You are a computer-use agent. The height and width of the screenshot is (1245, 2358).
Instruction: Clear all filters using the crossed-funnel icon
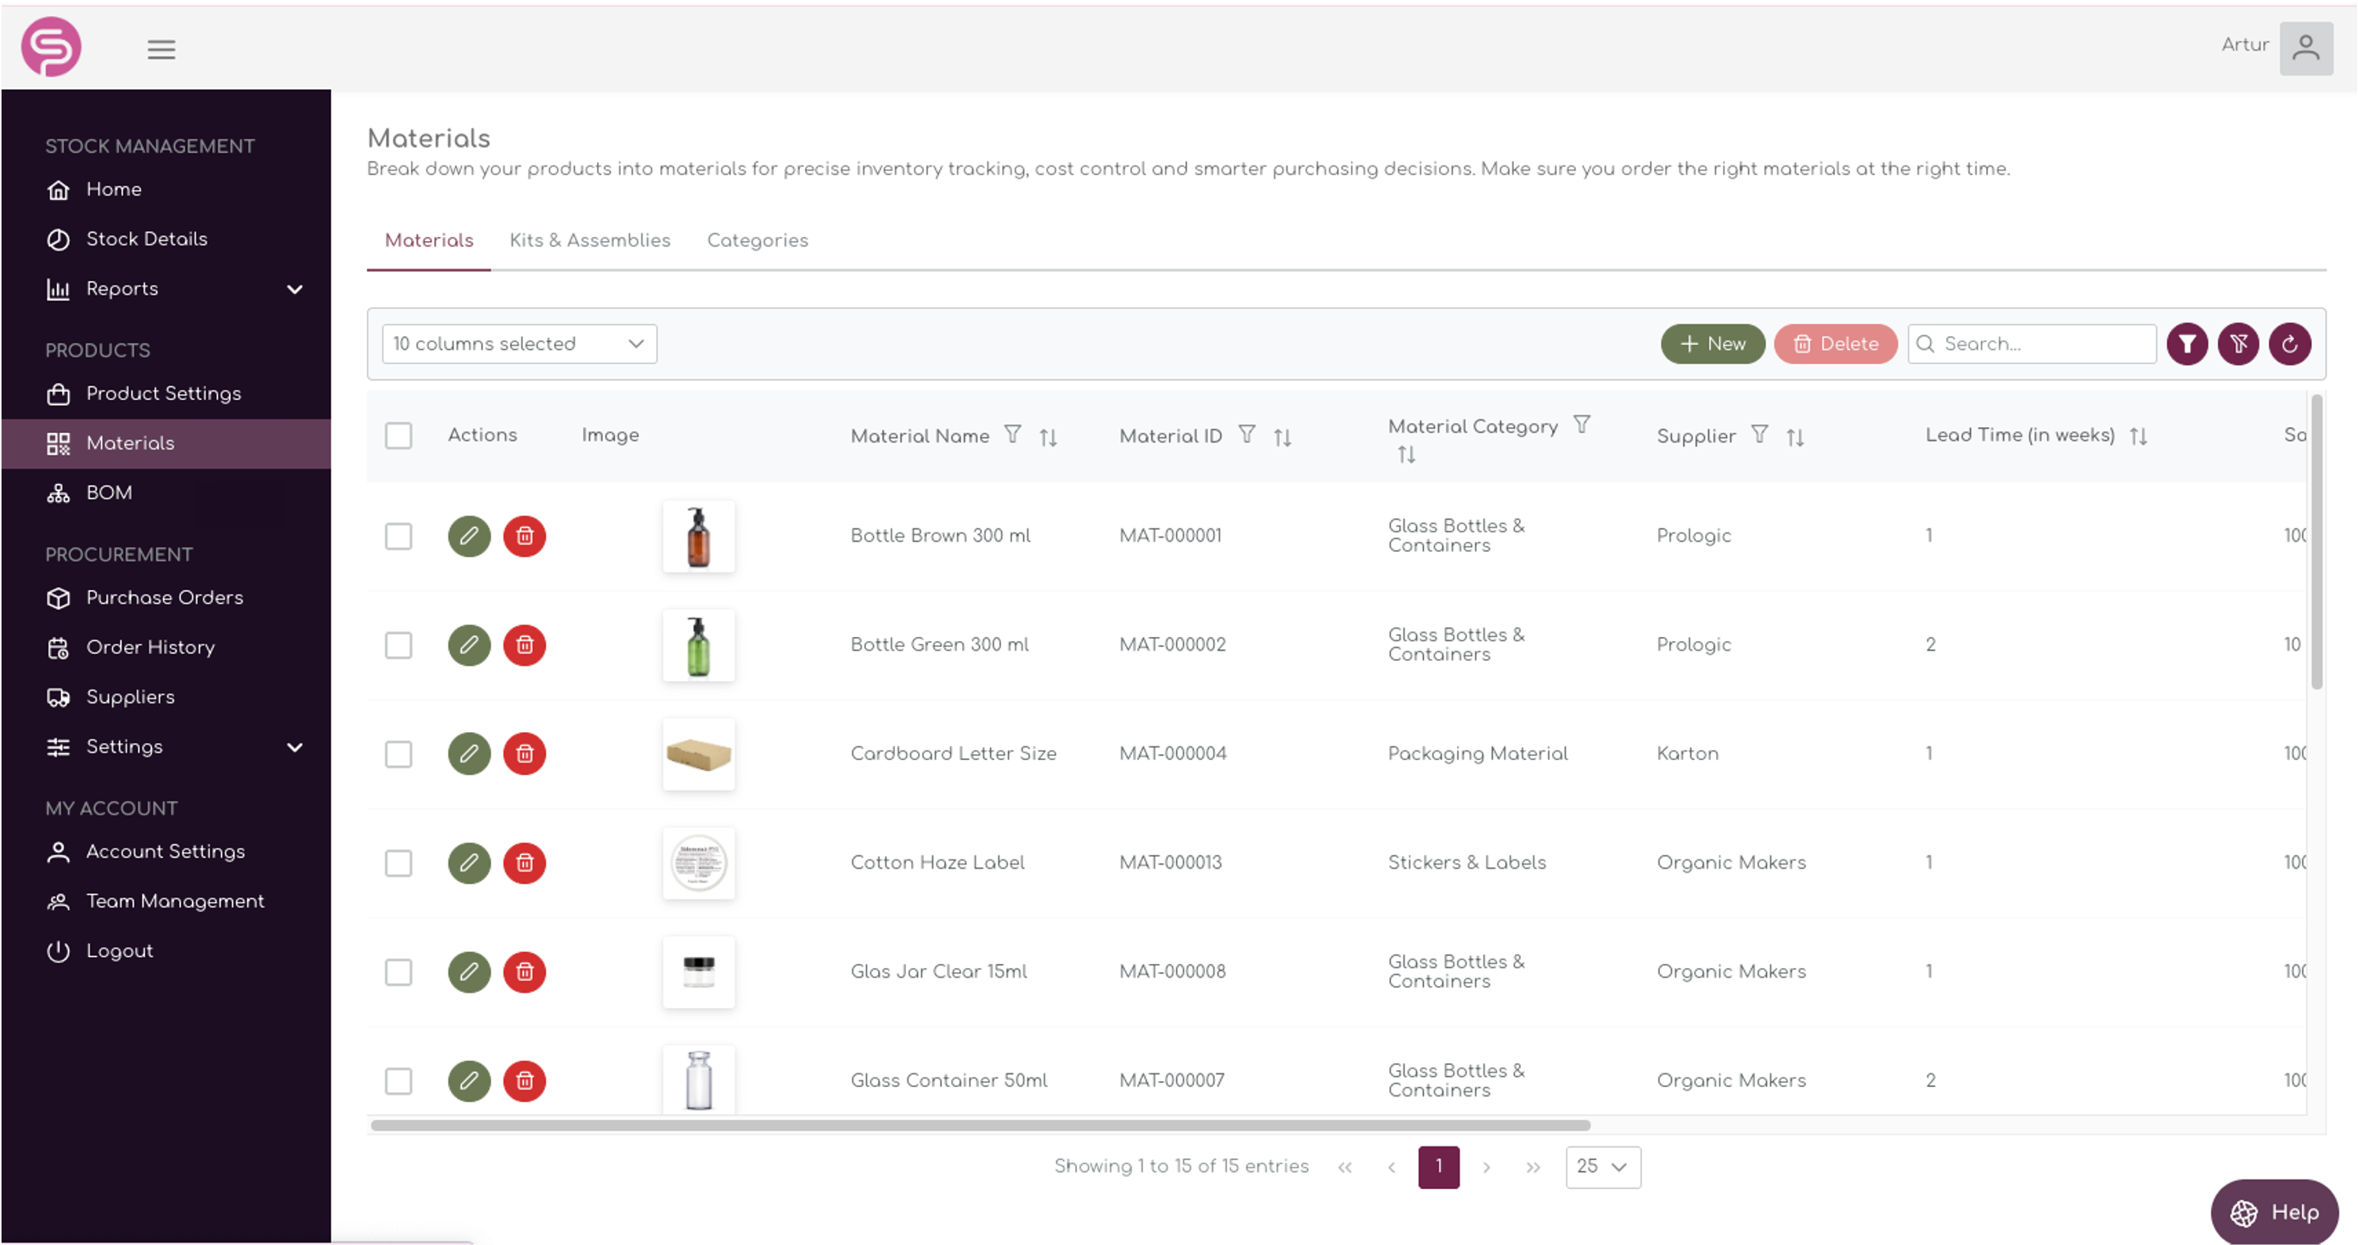[2239, 343]
